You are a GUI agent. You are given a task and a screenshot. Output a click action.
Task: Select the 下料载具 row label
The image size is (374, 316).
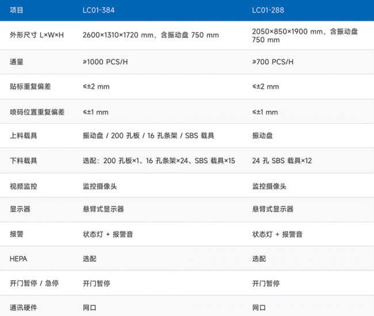(x=24, y=161)
